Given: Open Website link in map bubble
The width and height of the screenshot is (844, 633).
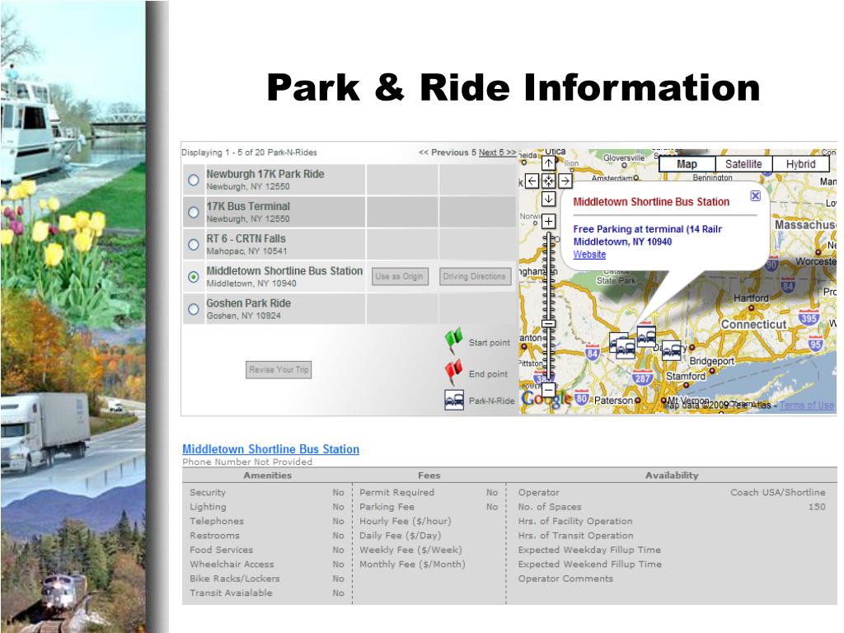Looking at the screenshot, I should (x=589, y=255).
